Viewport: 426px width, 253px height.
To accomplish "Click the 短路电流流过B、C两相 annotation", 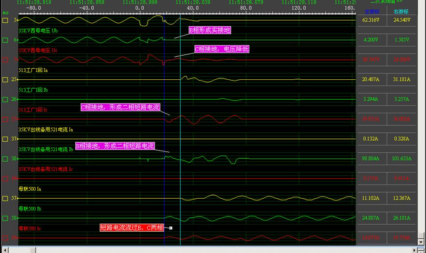I will (131, 228).
